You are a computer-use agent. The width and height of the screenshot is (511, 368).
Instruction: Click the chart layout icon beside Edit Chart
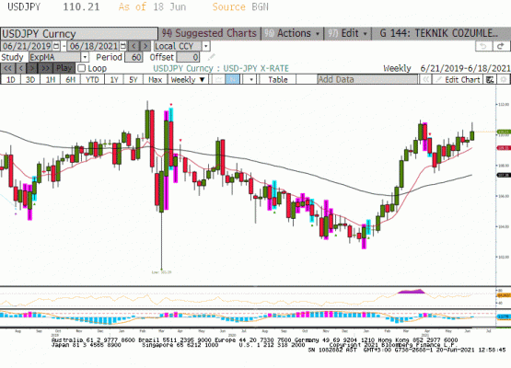point(490,79)
